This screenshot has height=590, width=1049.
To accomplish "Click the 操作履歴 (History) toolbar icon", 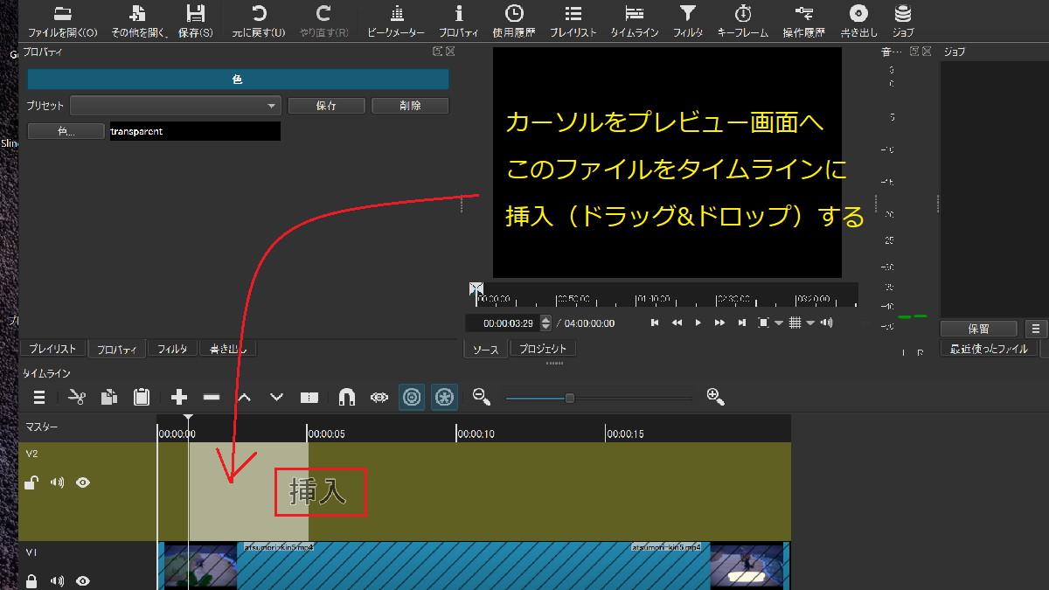I will click(803, 15).
